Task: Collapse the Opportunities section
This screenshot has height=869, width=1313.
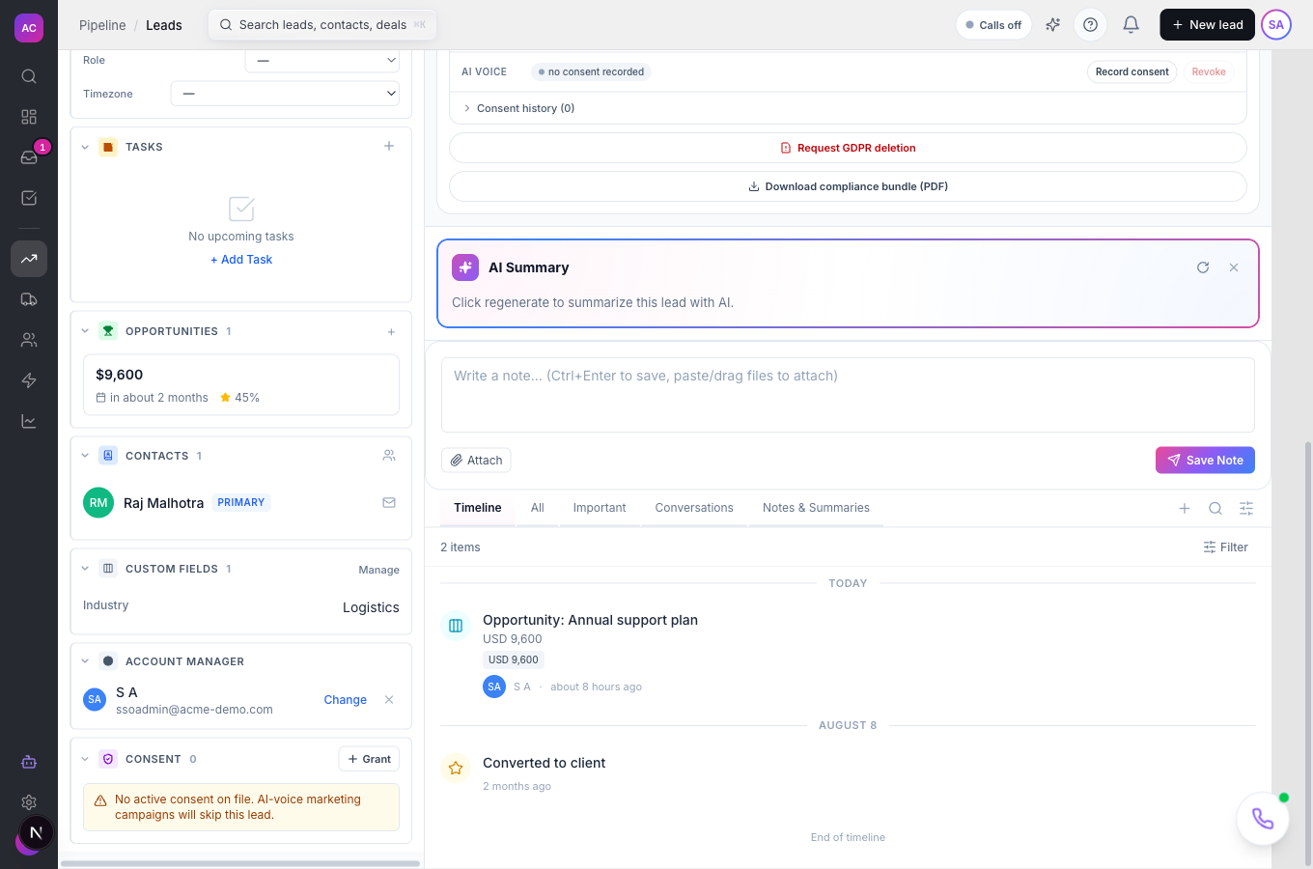Action: click(85, 331)
